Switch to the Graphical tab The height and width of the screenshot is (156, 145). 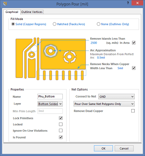point(12,12)
